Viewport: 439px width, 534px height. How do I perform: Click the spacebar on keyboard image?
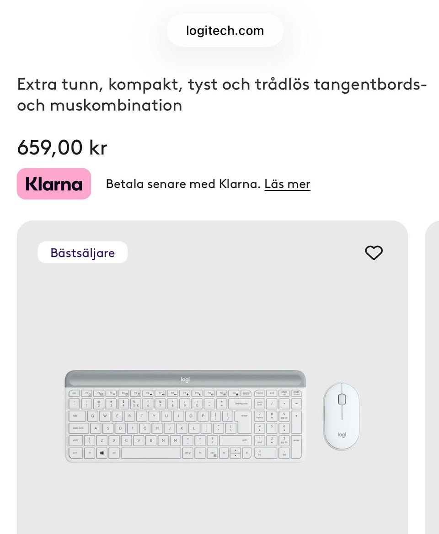(x=151, y=453)
